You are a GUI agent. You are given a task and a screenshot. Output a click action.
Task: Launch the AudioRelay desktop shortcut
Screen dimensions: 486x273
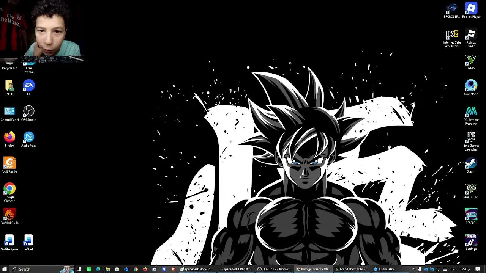tap(28, 140)
